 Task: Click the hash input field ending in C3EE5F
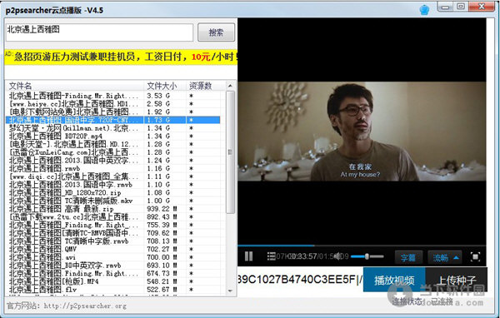pyautogui.click(x=300, y=280)
